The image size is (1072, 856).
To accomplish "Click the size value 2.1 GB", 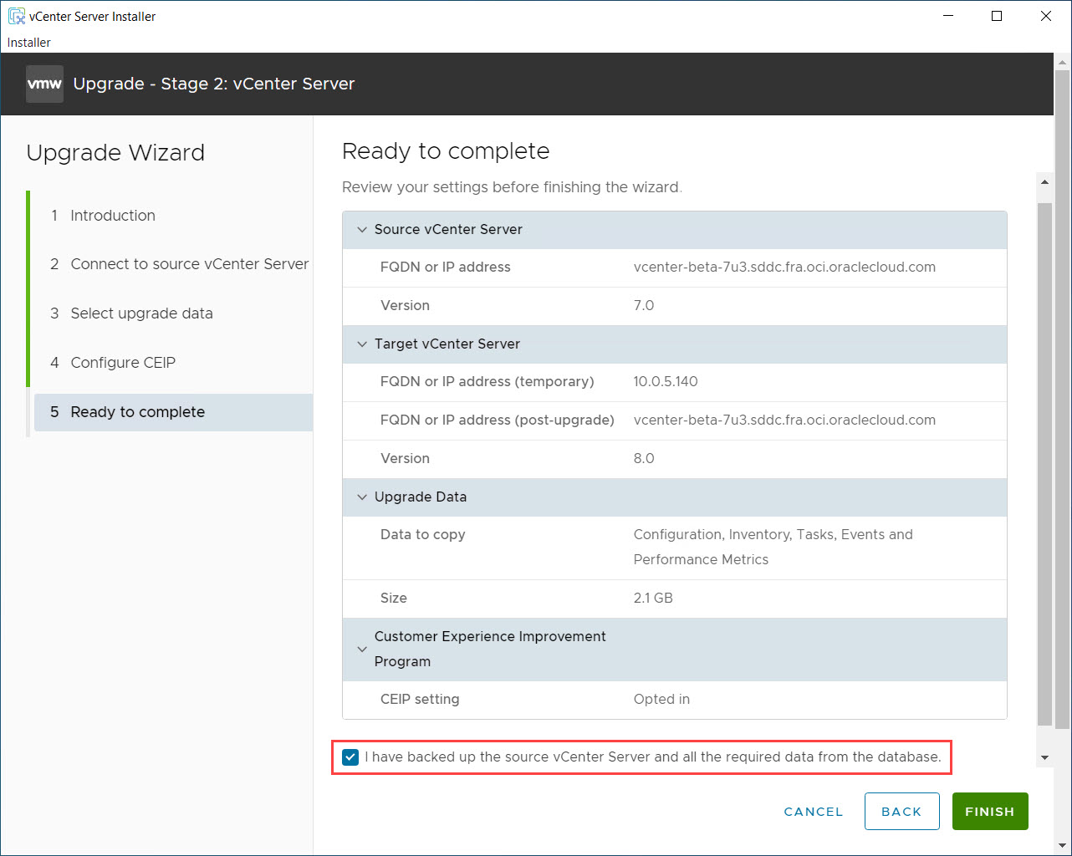I will click(x=653, y=599).
